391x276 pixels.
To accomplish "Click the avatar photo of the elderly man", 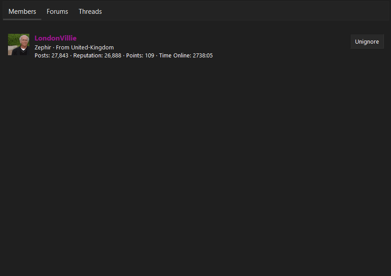I will click(18, 45).
